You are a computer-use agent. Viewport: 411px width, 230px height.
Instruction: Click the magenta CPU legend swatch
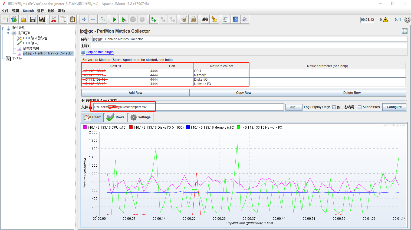point(85,127)
